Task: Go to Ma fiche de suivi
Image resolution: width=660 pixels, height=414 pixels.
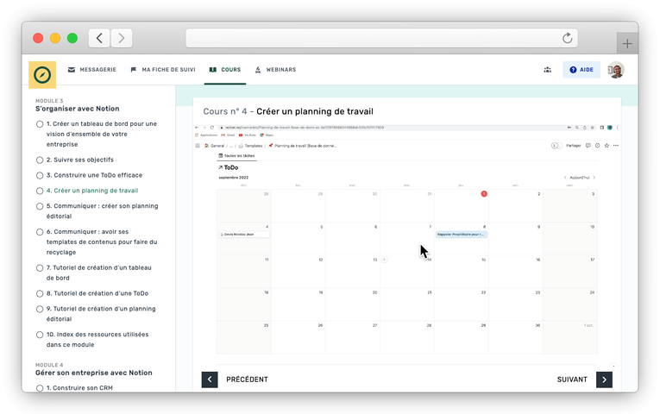Action: tap(163, 70)
